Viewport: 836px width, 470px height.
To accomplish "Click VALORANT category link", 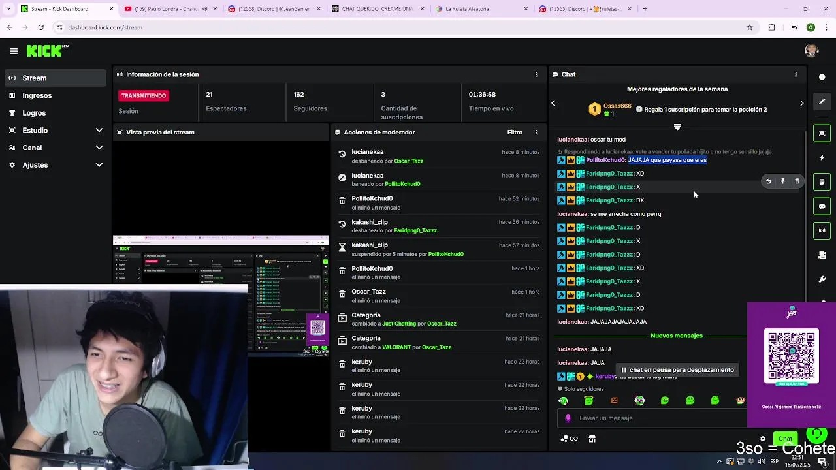I will pos(396,347).
